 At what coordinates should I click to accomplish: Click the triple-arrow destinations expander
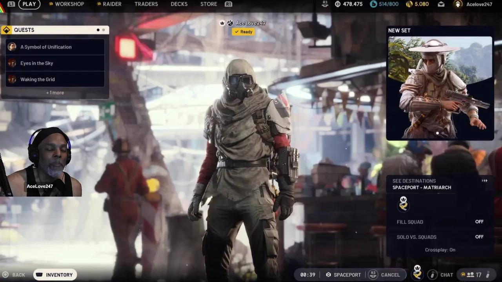click(x=484, y=181)
